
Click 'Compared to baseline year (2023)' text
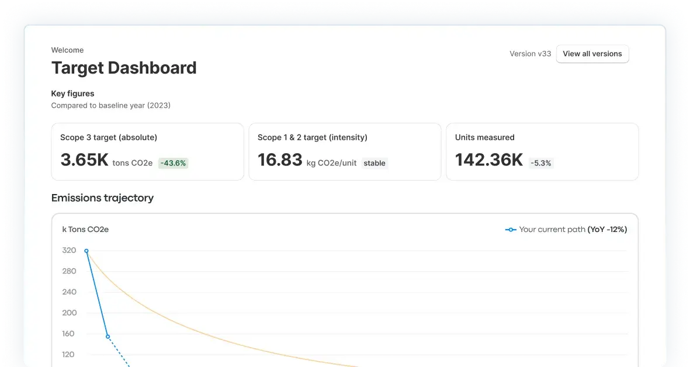111,105
